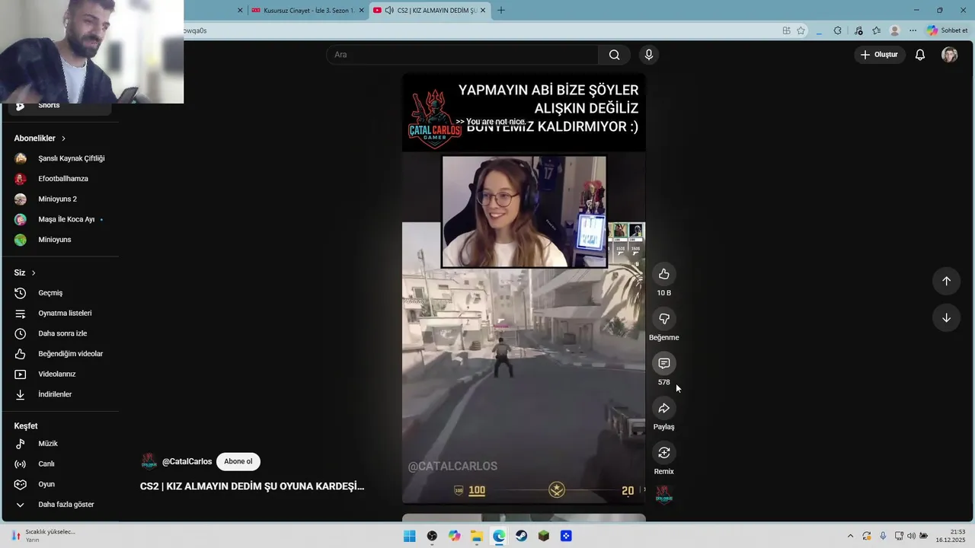
Task: Open the browser extensions puzzle icon
Action: [837, 30]
